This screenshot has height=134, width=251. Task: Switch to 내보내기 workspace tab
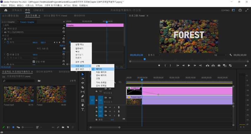click(38, 10)
